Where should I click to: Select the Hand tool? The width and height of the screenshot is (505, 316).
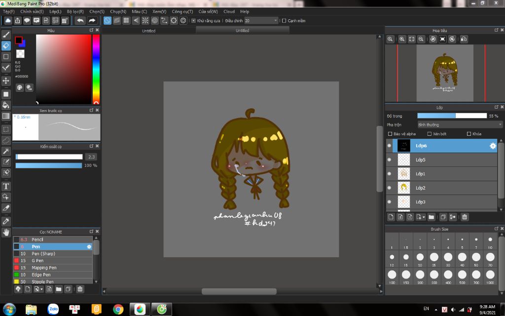[x=6, y=232]
